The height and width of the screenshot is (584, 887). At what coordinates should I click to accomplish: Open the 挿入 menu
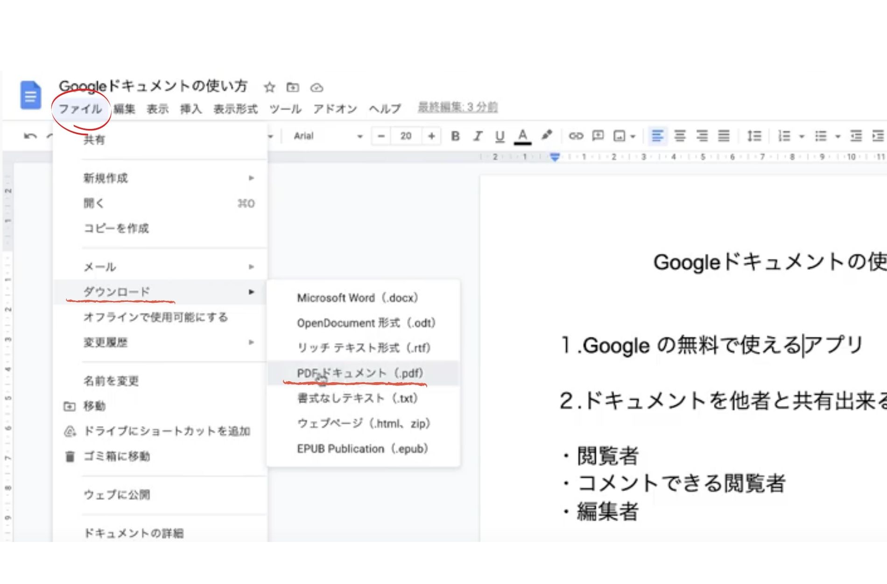click(x=191, y=109)
